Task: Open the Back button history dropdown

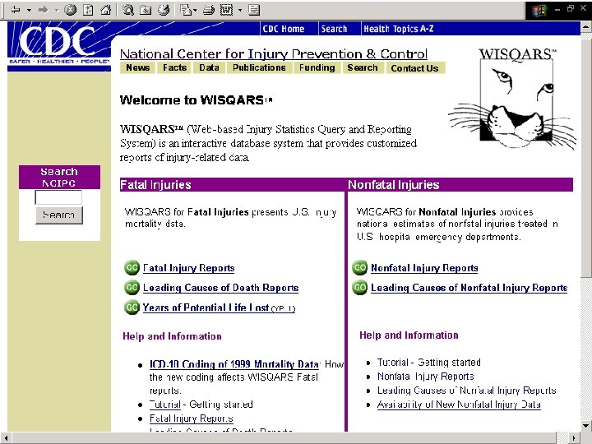Action: [29, 10]
